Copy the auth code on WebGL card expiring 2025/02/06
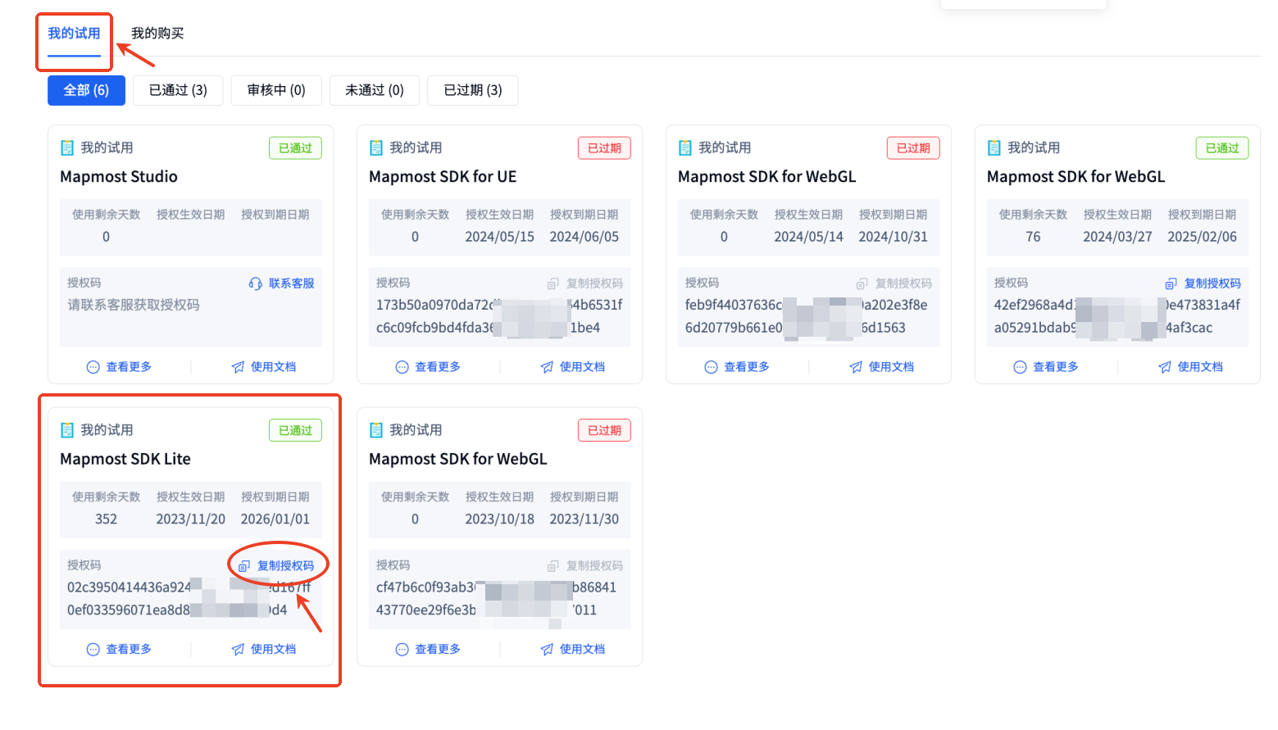Image resolution: width=1278 pixels, height=730 pixels. click(1203, 283)
